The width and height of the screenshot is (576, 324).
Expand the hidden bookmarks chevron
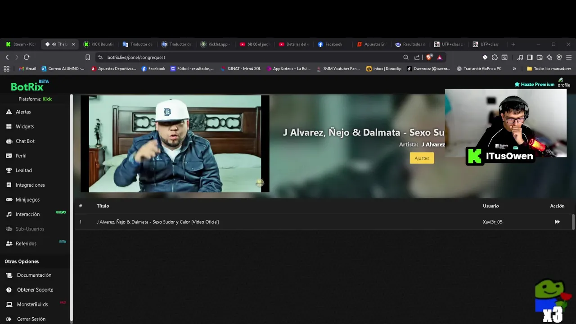click(x=514, y=69)
